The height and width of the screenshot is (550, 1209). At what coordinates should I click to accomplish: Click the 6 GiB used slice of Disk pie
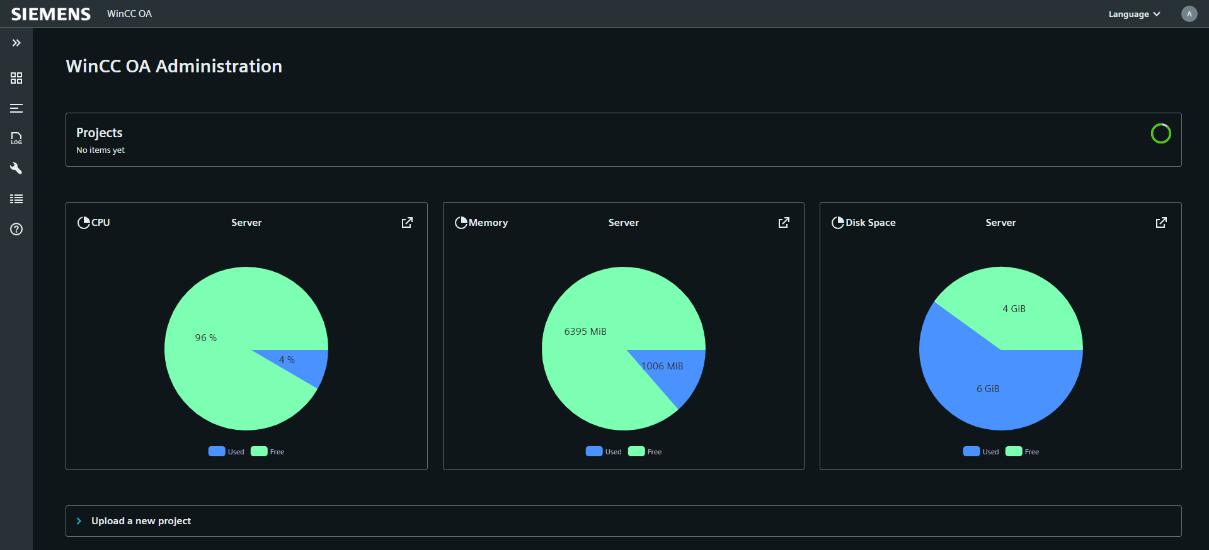point(988,389)
